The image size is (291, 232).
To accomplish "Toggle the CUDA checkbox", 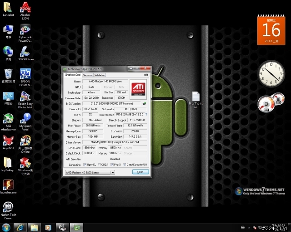I will (x=99, y=164).
